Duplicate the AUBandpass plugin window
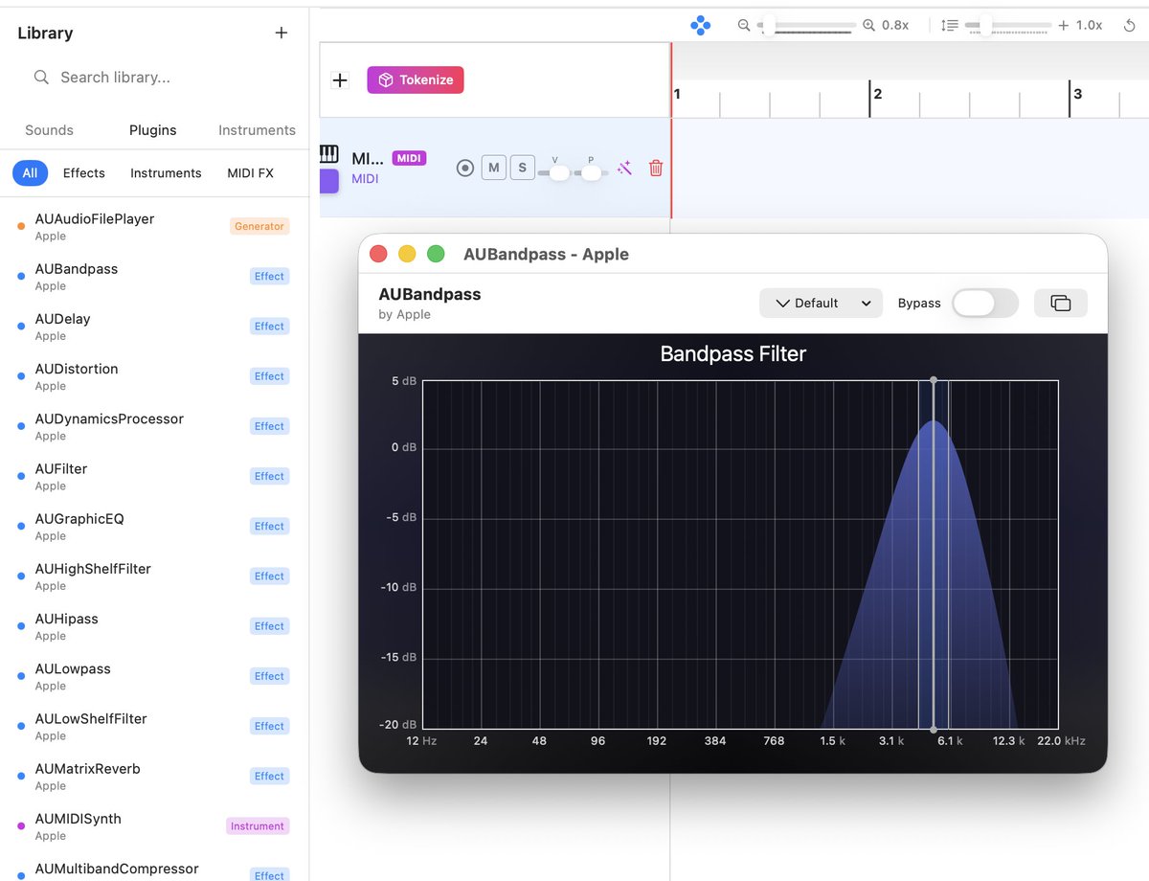Viewport: 1149px width, 881px height. [1060, 302]
